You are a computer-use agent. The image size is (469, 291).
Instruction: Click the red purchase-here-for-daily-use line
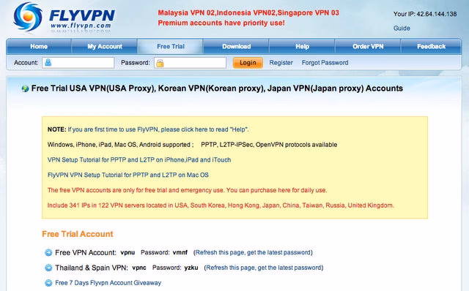click(187, 190)
